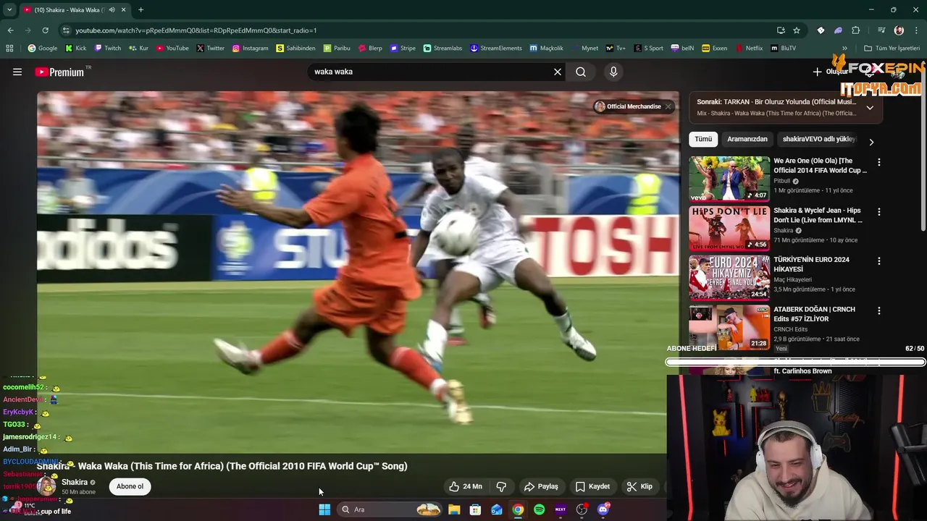Image resolution: width=927 pixels, height=521 pixels.
Task: Select the Aramanızdan filter chip
Action: (747, 139)
